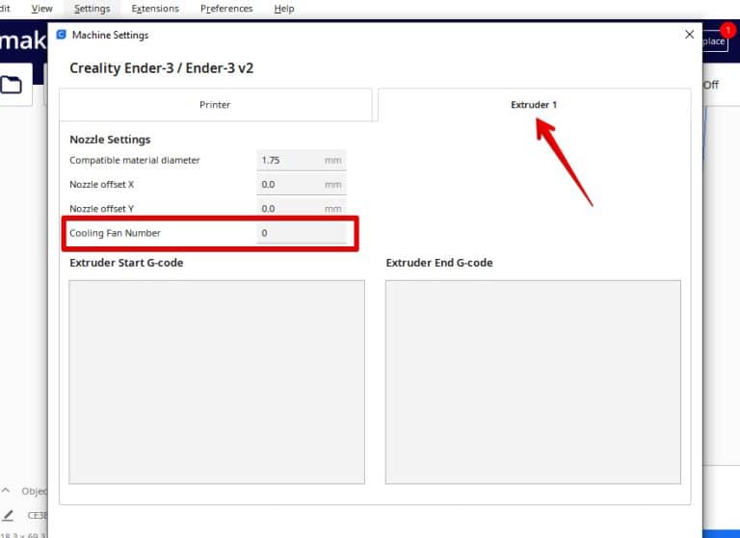Screen dimensions: 740x538
Task: Select the Extruder 1 tab
Action: tap(534, 105)
